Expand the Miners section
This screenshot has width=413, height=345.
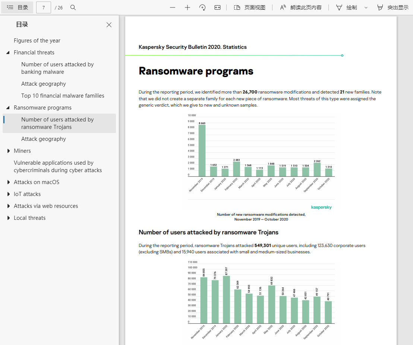click(x=9, y=151)
